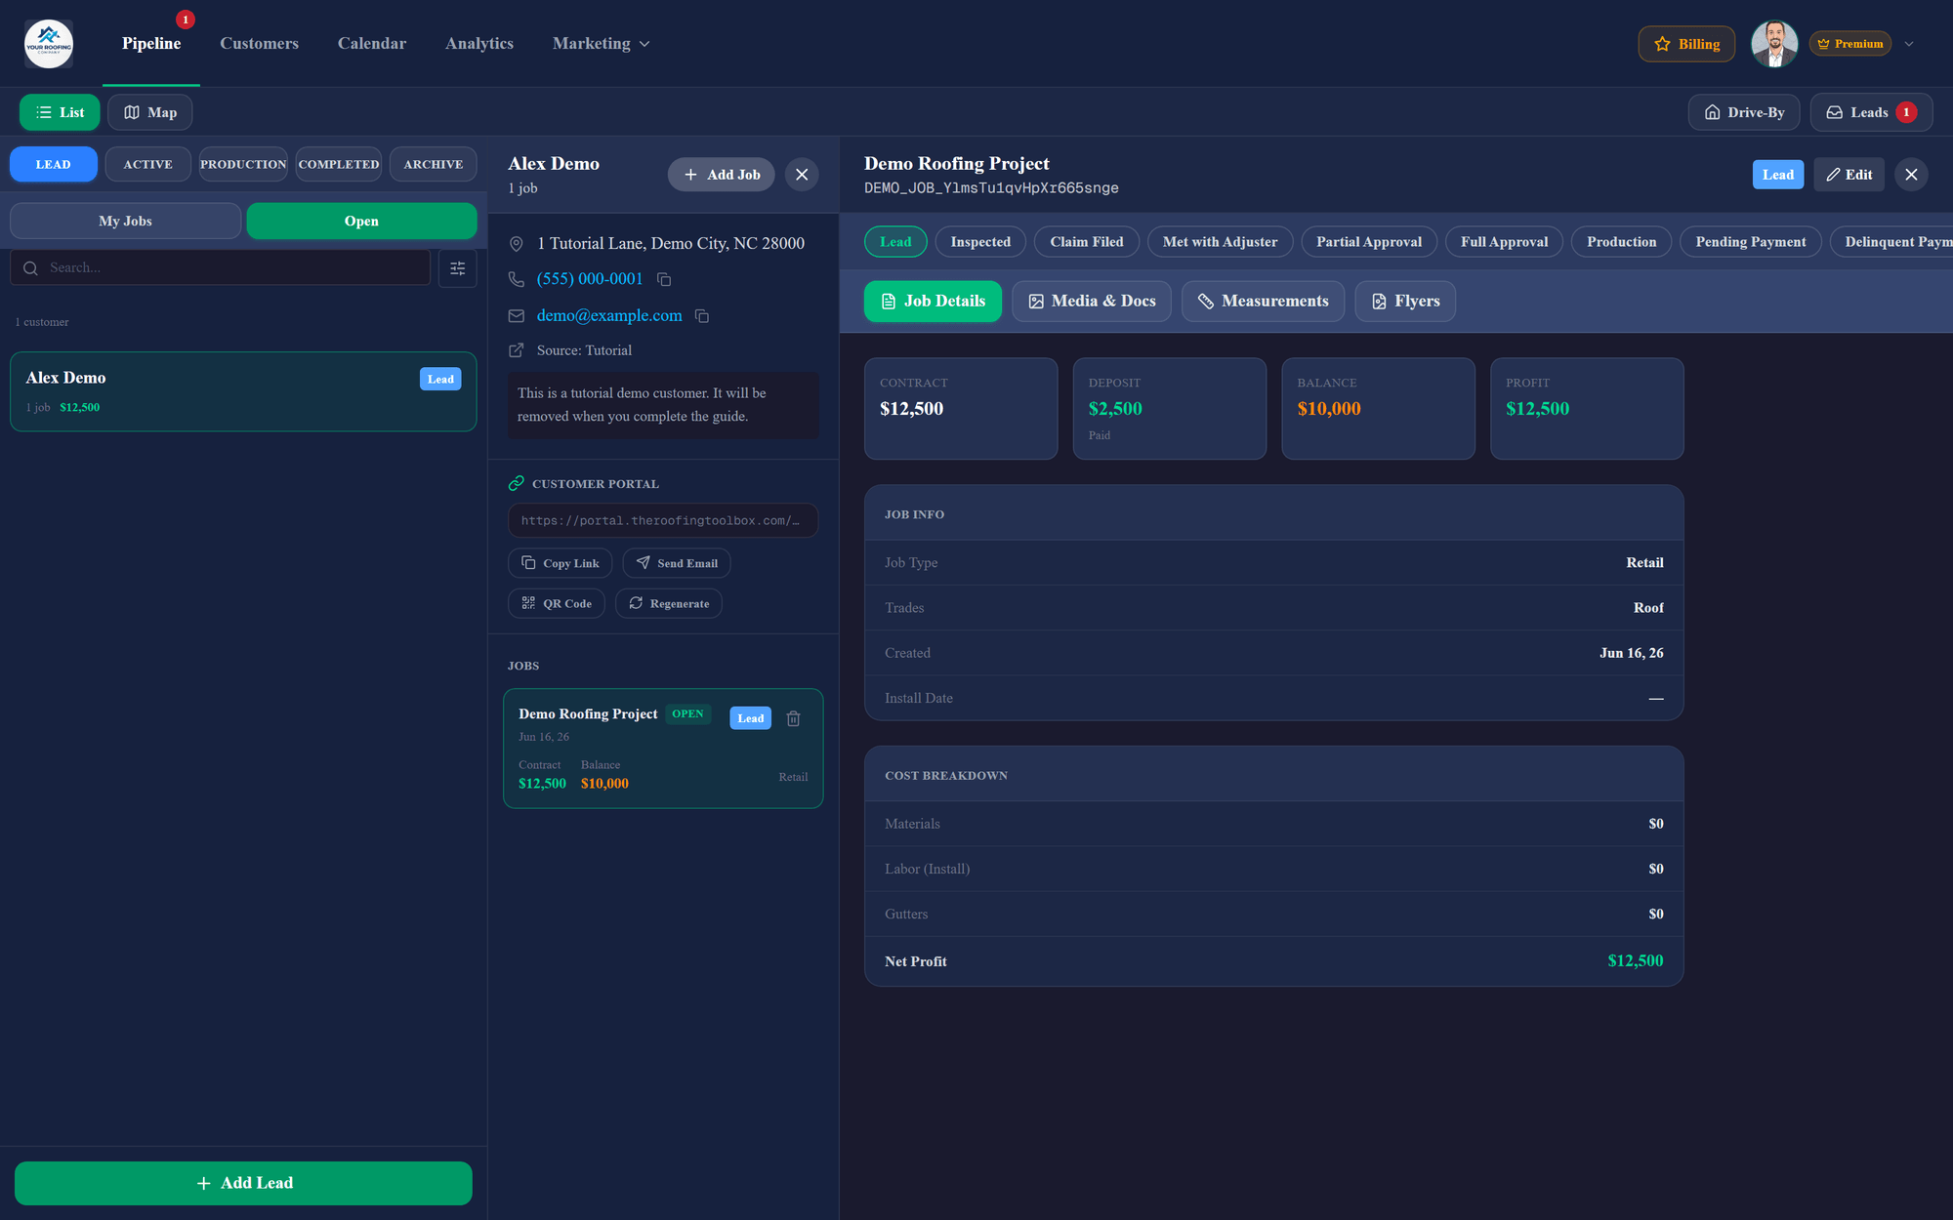1953x1220 pixels.
Task: Switch to List view
Action: coord(60,112)
